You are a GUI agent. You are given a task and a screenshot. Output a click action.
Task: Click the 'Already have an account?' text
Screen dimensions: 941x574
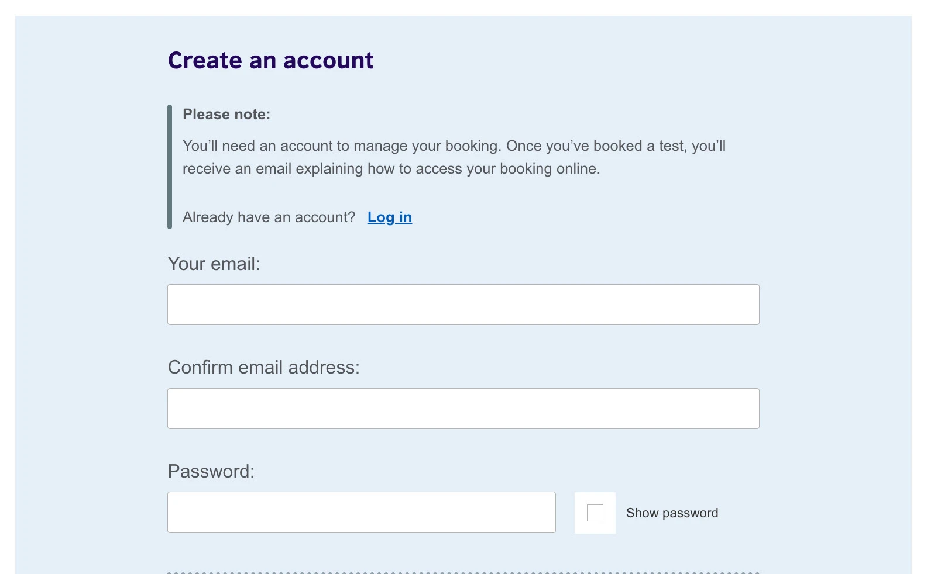pos(269,217)
